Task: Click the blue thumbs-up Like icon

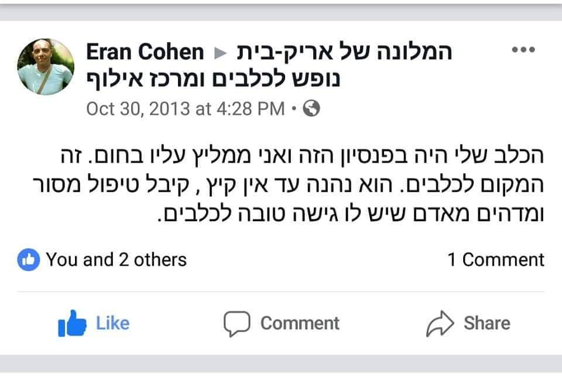Action: [72, 323]
